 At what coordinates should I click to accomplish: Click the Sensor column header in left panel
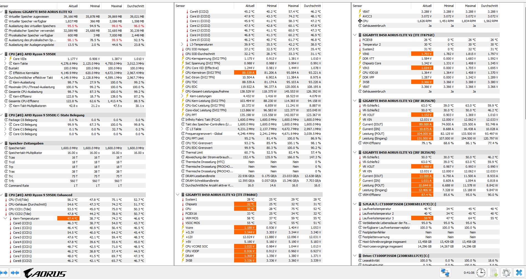coord(28,6)
